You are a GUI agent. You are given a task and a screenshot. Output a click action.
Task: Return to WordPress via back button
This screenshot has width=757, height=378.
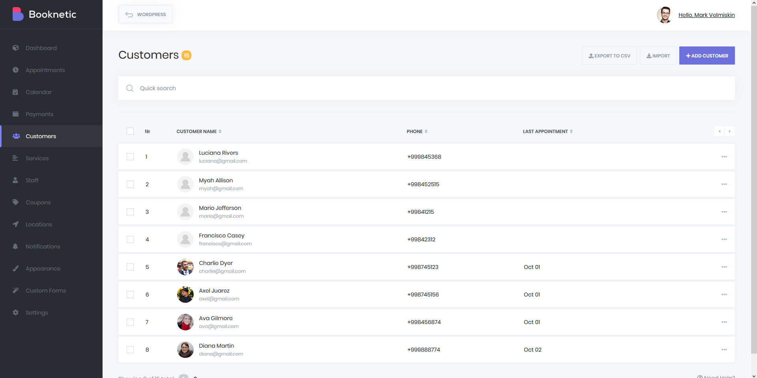146,14
